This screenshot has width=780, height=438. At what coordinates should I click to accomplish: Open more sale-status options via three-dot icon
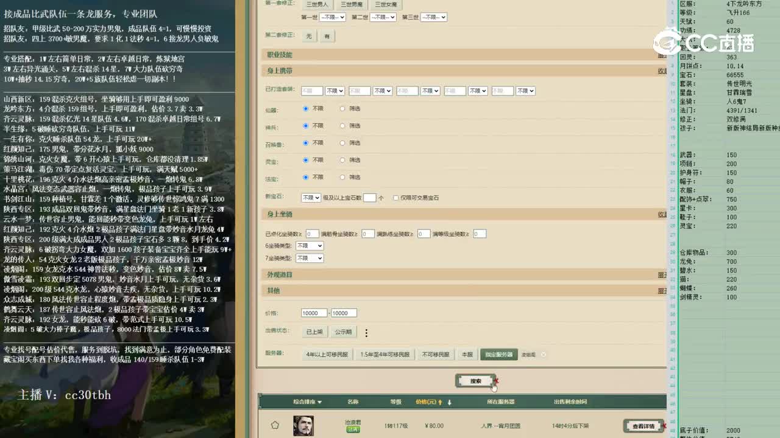(x=366, y=333)
